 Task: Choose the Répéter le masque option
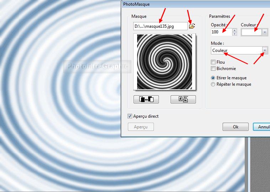tap(213, 84)
